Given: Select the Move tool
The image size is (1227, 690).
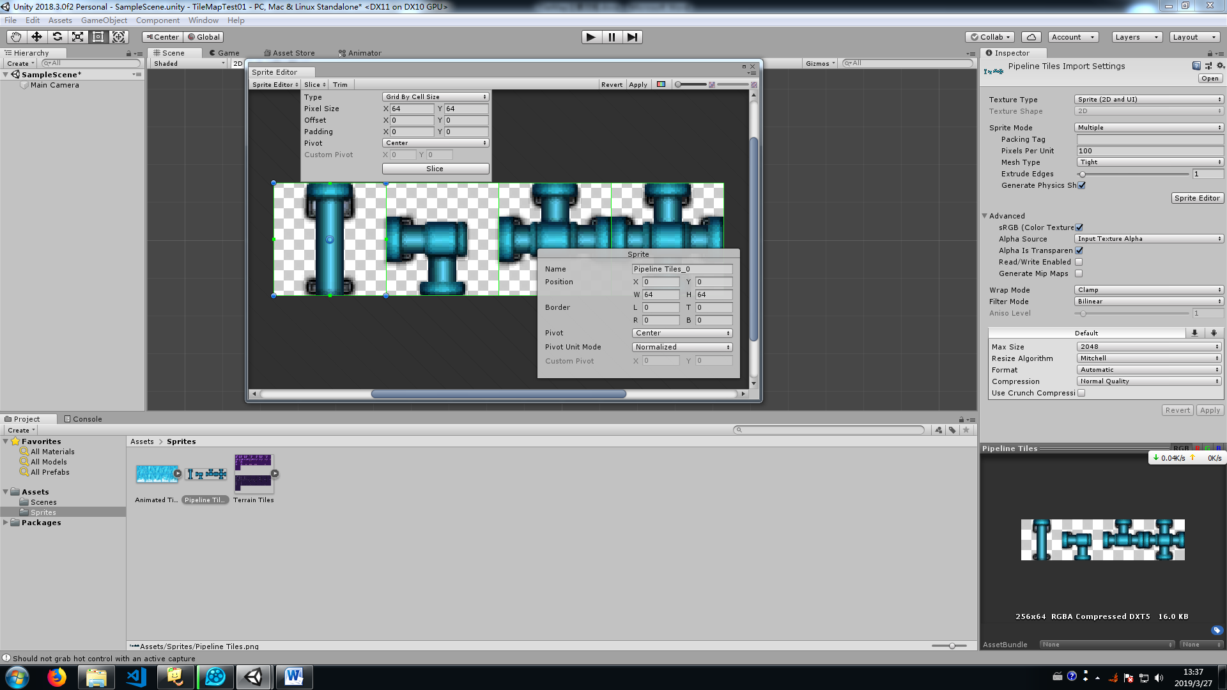Looking at the screenshot, I should tap(36, 37).
